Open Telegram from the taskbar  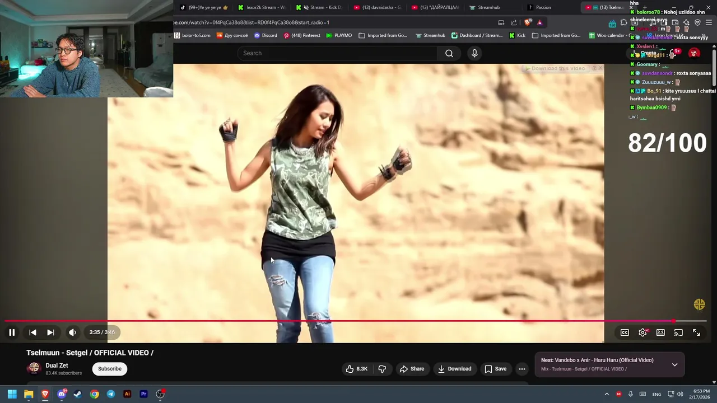click(x=111, y=394)
